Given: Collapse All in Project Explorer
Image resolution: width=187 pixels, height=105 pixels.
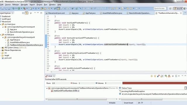Looking at the screenshot, I should 23,13.
